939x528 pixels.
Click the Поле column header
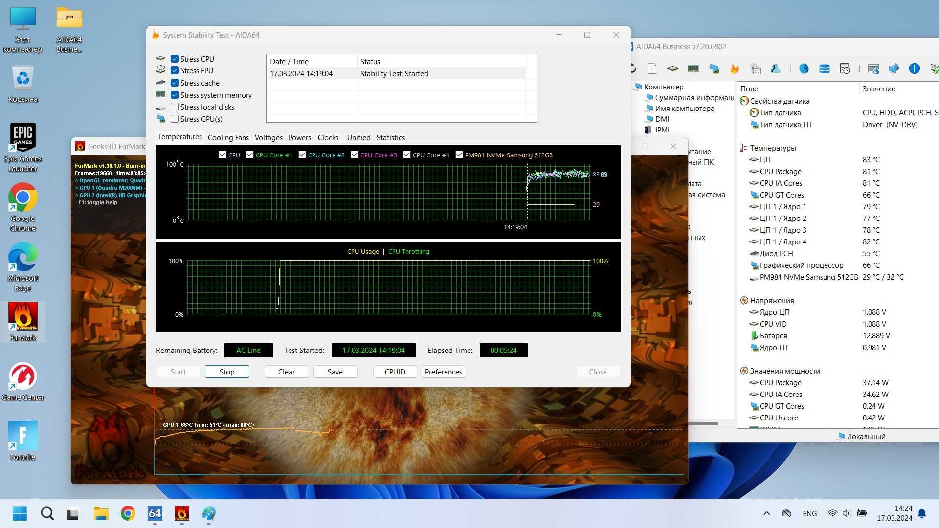coord(798,88)
